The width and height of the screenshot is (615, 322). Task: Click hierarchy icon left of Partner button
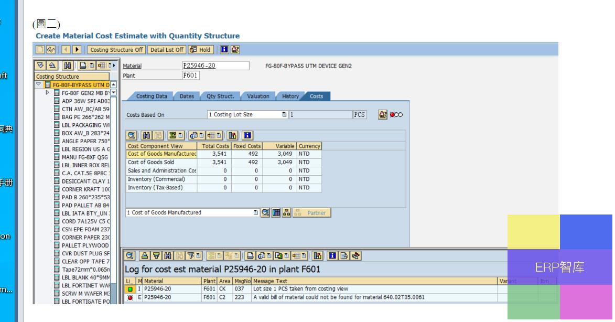tap(287, 212)
